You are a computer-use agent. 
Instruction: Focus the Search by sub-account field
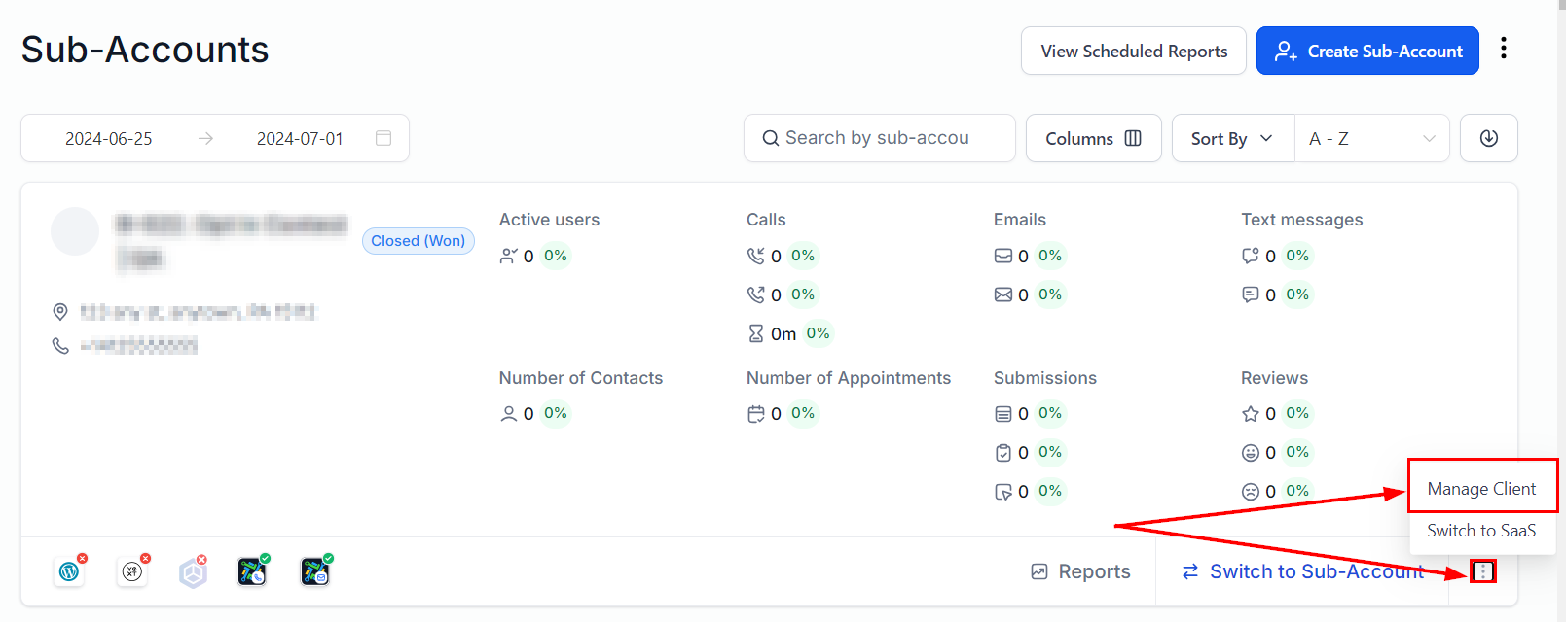(879, 138)
